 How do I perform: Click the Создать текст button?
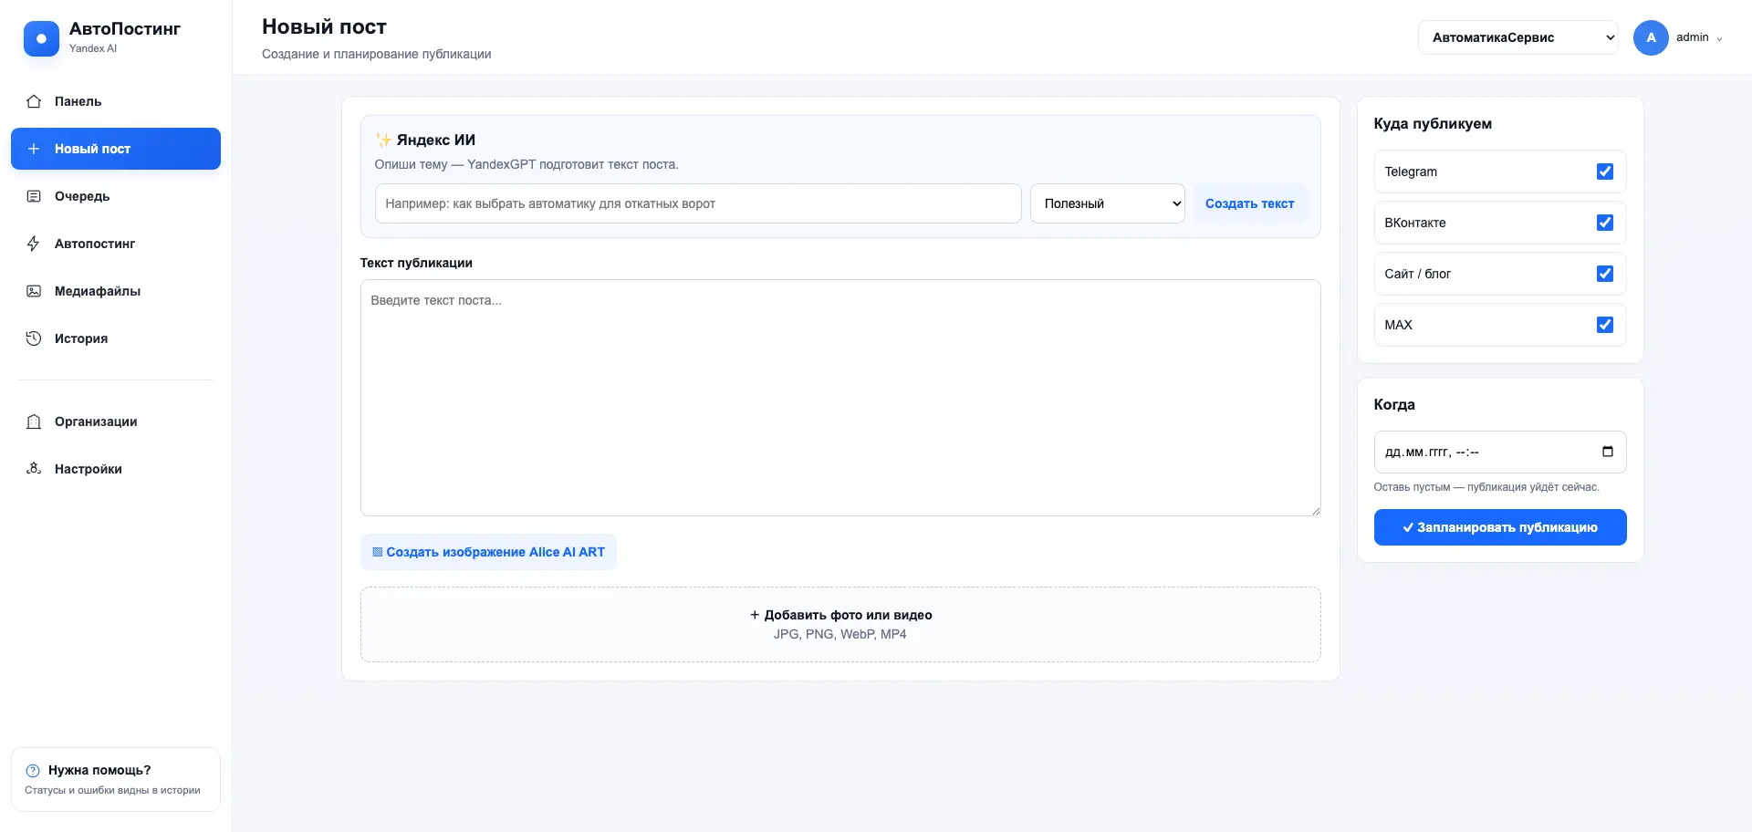point(1249,203)
